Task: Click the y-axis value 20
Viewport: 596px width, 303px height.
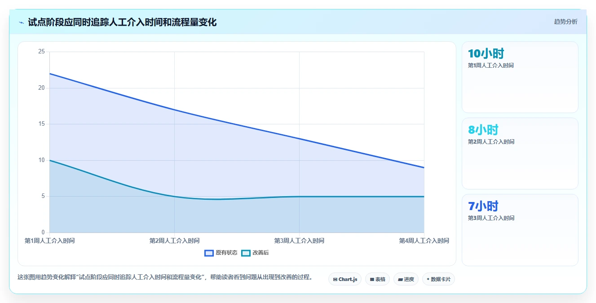Action: pos(41,88)
